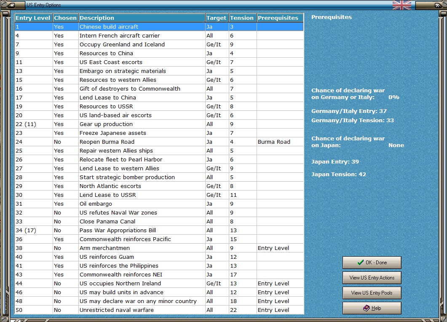Select 'Relocate fleet to Pearl Harbor' row

(x=159, y=159)
